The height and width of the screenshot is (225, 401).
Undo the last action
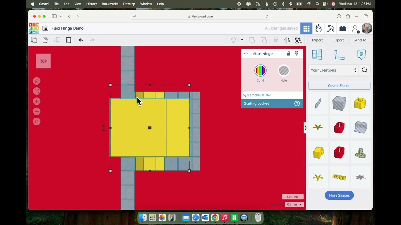click(x=81, y=40)
